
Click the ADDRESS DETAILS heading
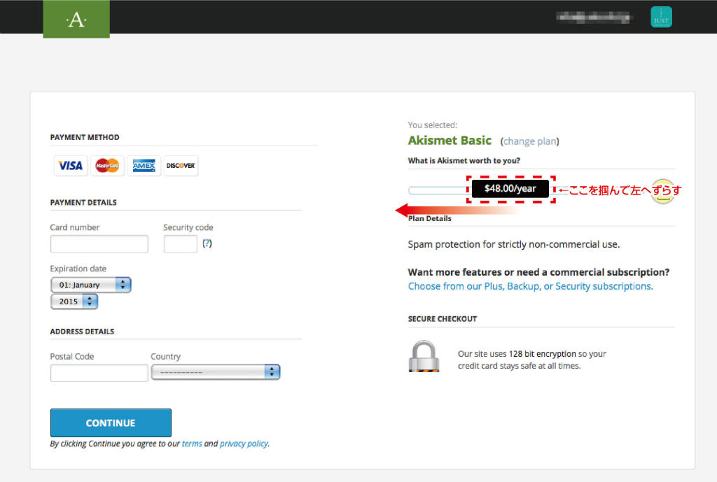(x=83, y=331)
